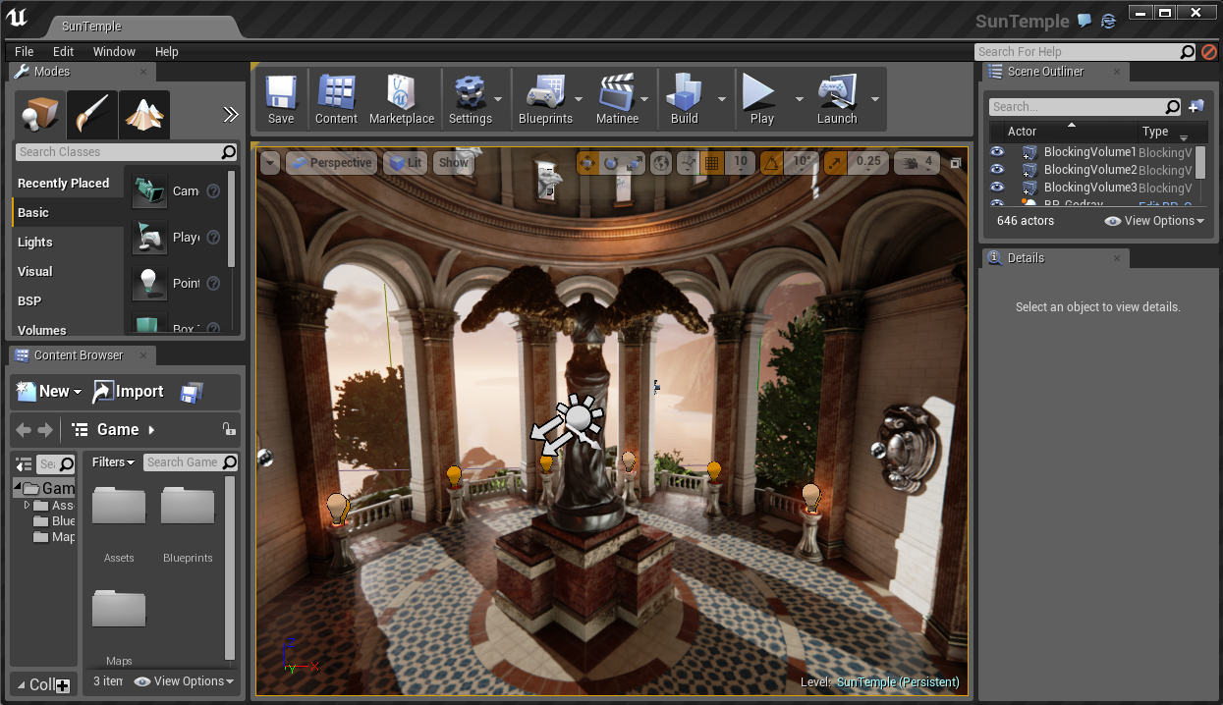
Task: Toggle visibility of BlockingVolume3
Action: (997, 187)
